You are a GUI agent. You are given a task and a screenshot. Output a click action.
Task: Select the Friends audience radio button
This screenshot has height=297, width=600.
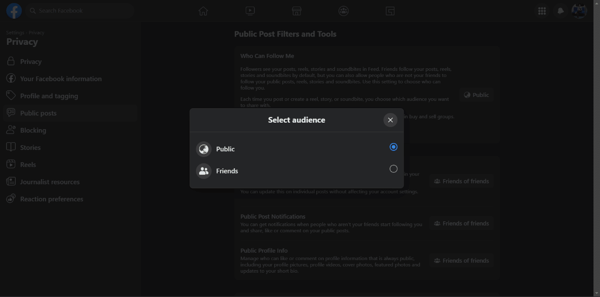click(x=393, y=169)
